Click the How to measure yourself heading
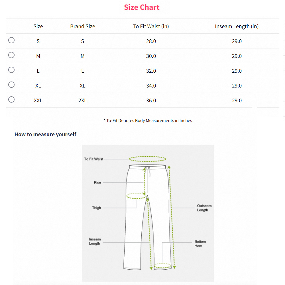Image resolution: width=285 pixels, height=285 pixels. [x=45, y=135]
